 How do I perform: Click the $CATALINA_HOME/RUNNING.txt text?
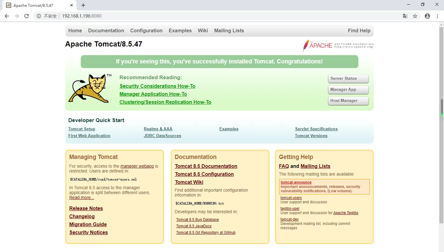(199, 204)
